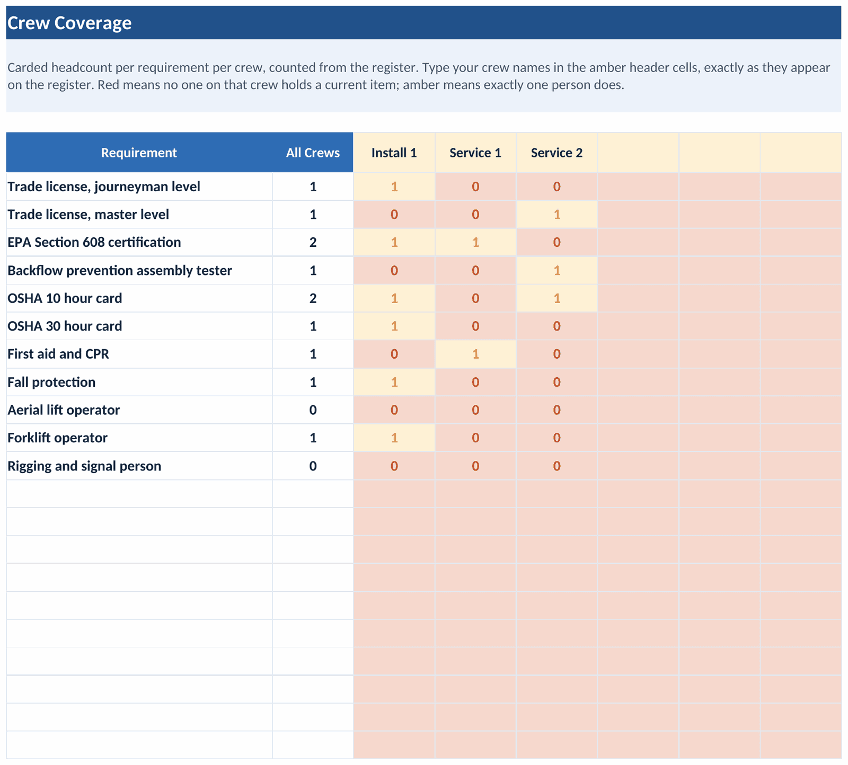
Task: Click Install 1 count for journeyman license
Action: click(x=394, y=186)
